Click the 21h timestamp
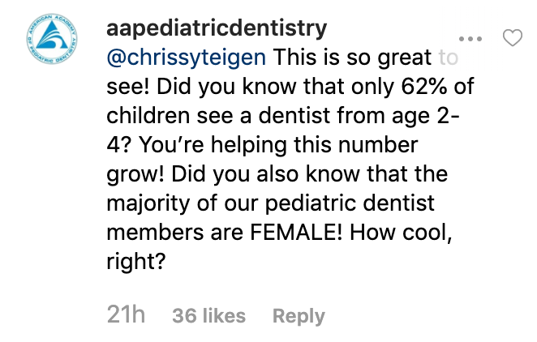 click(126, 314)
